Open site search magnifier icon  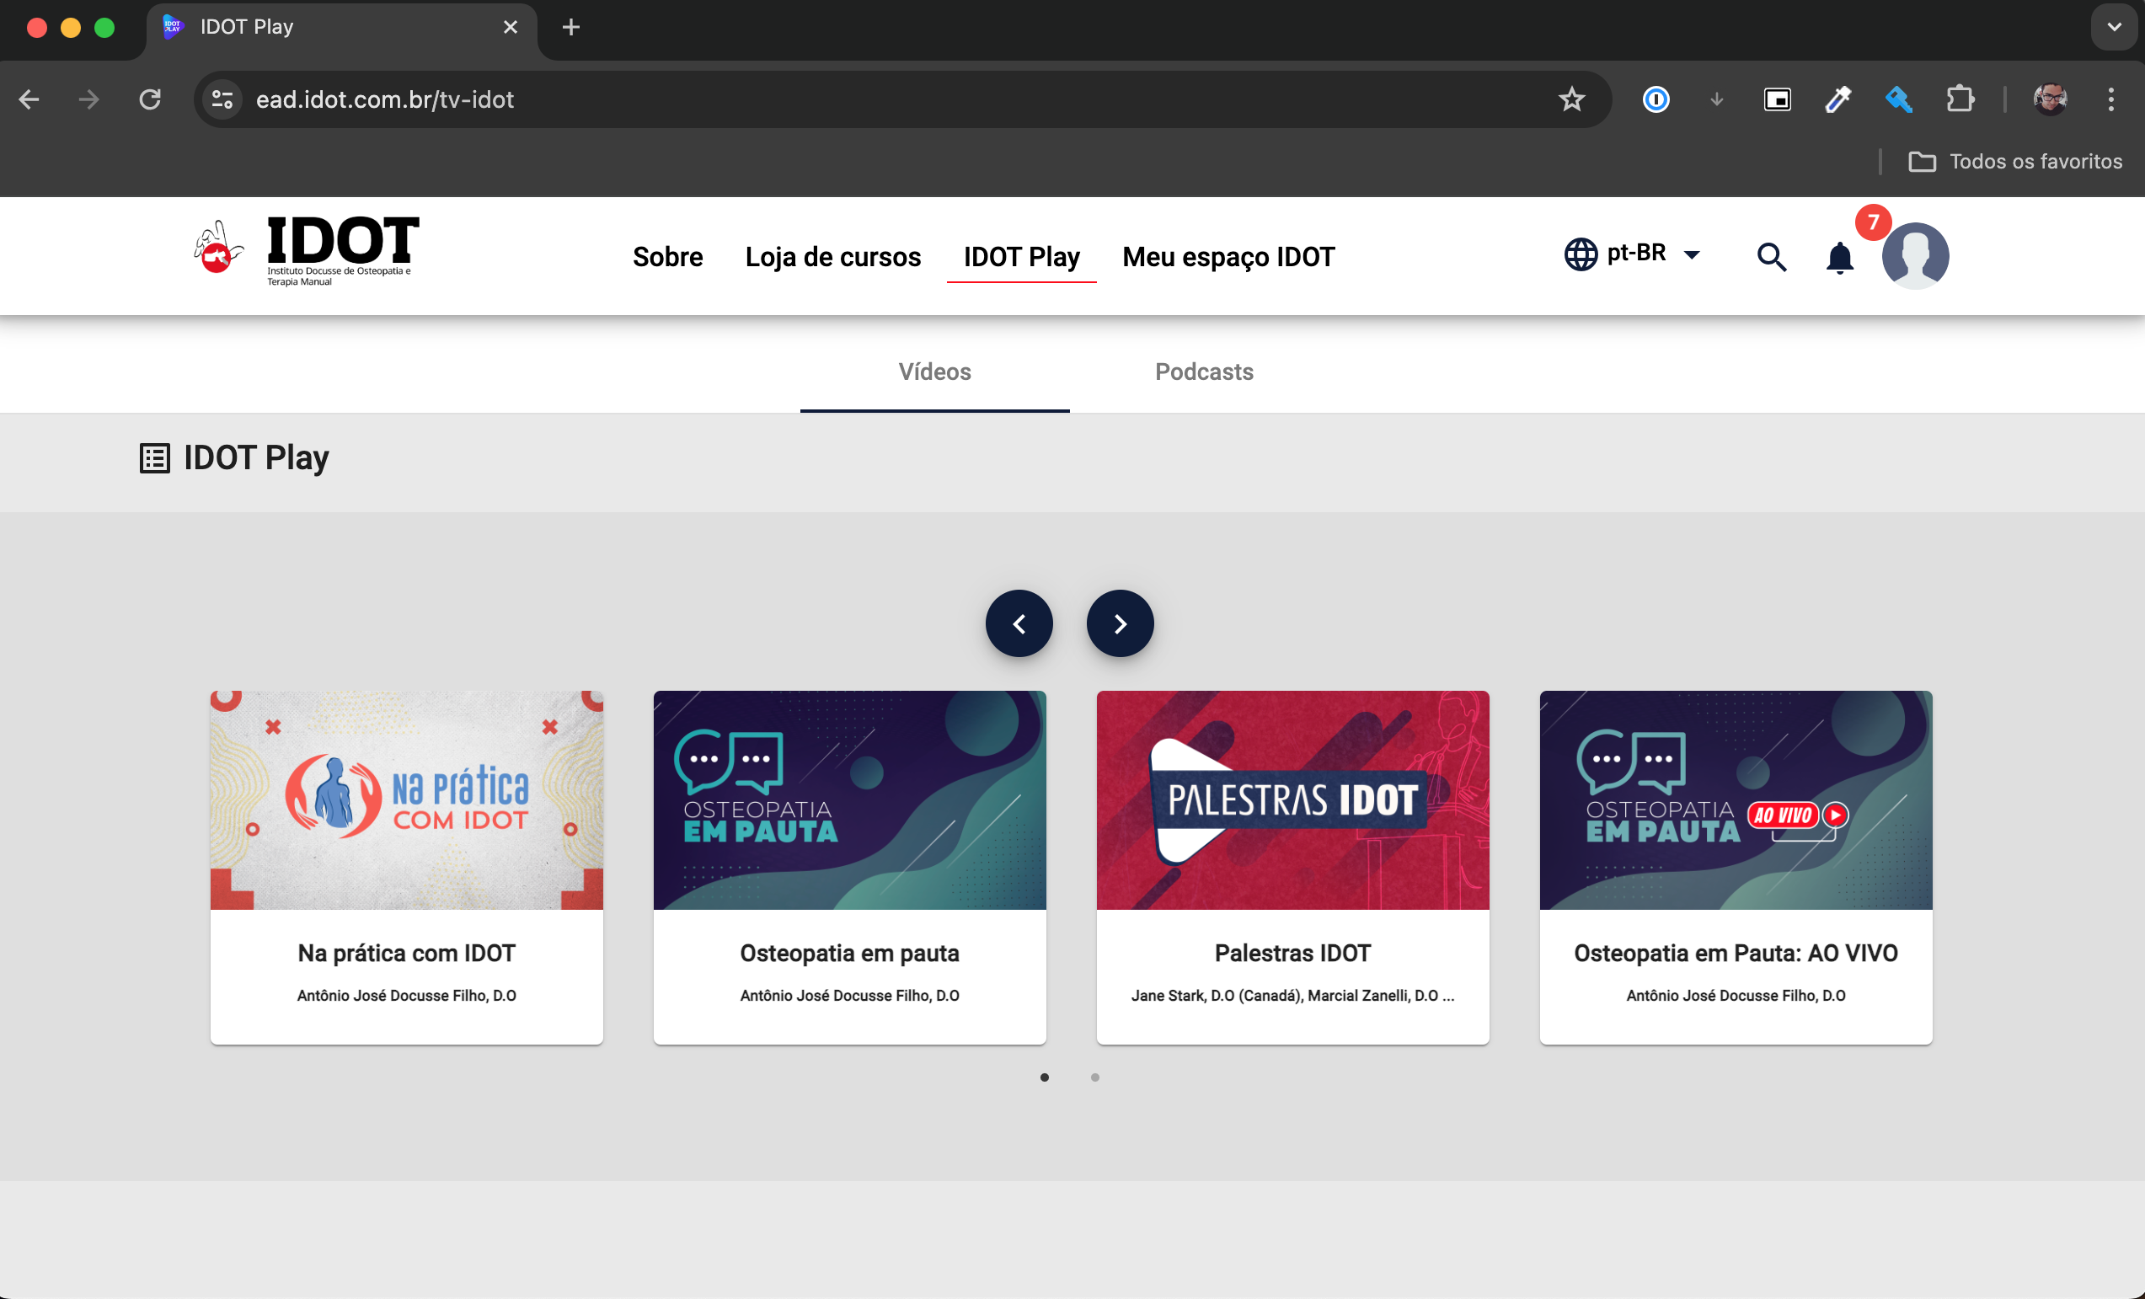(1771, 257)
